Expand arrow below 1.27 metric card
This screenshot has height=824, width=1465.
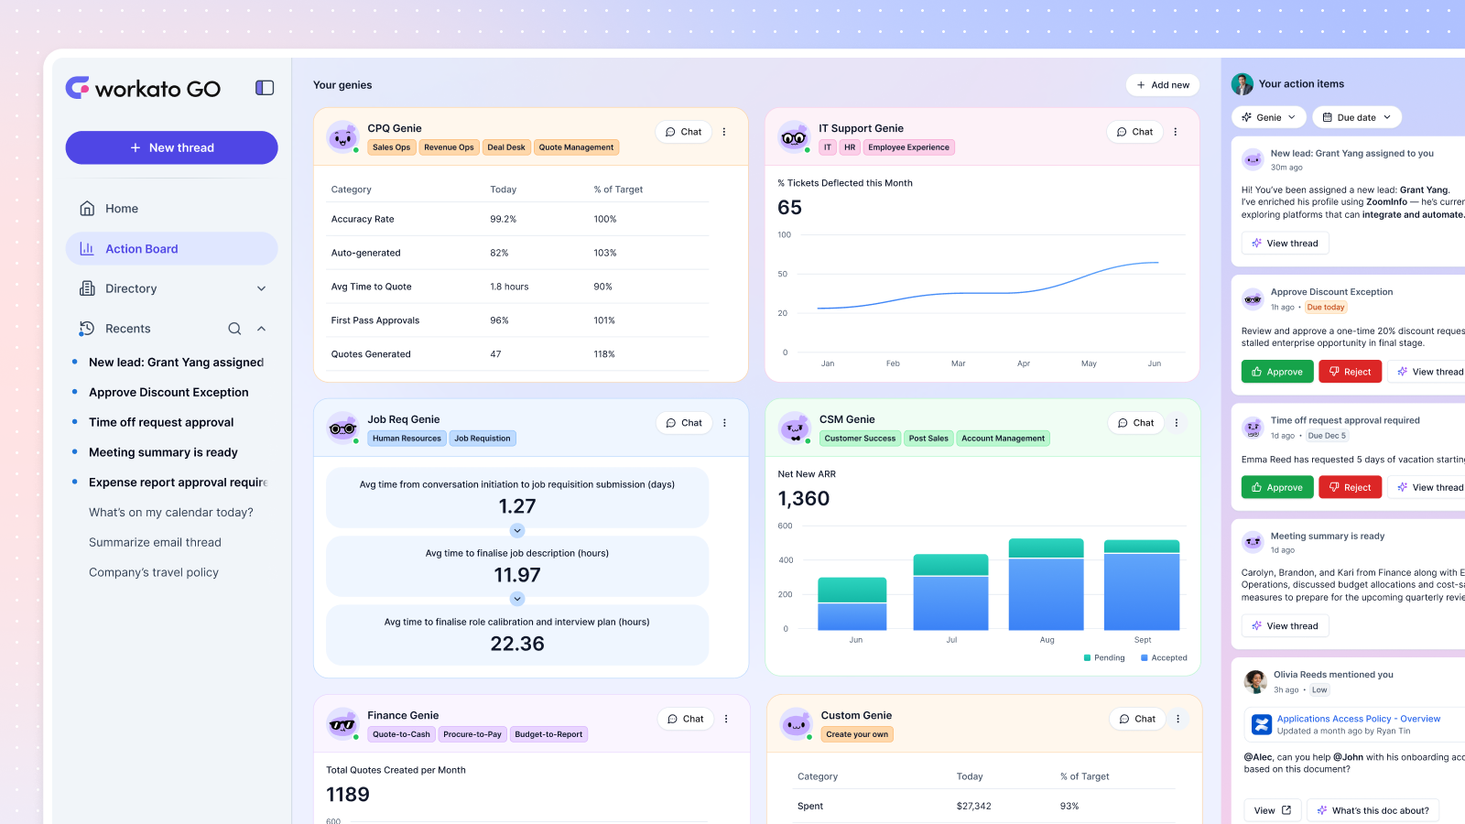(x=517, y=531)
